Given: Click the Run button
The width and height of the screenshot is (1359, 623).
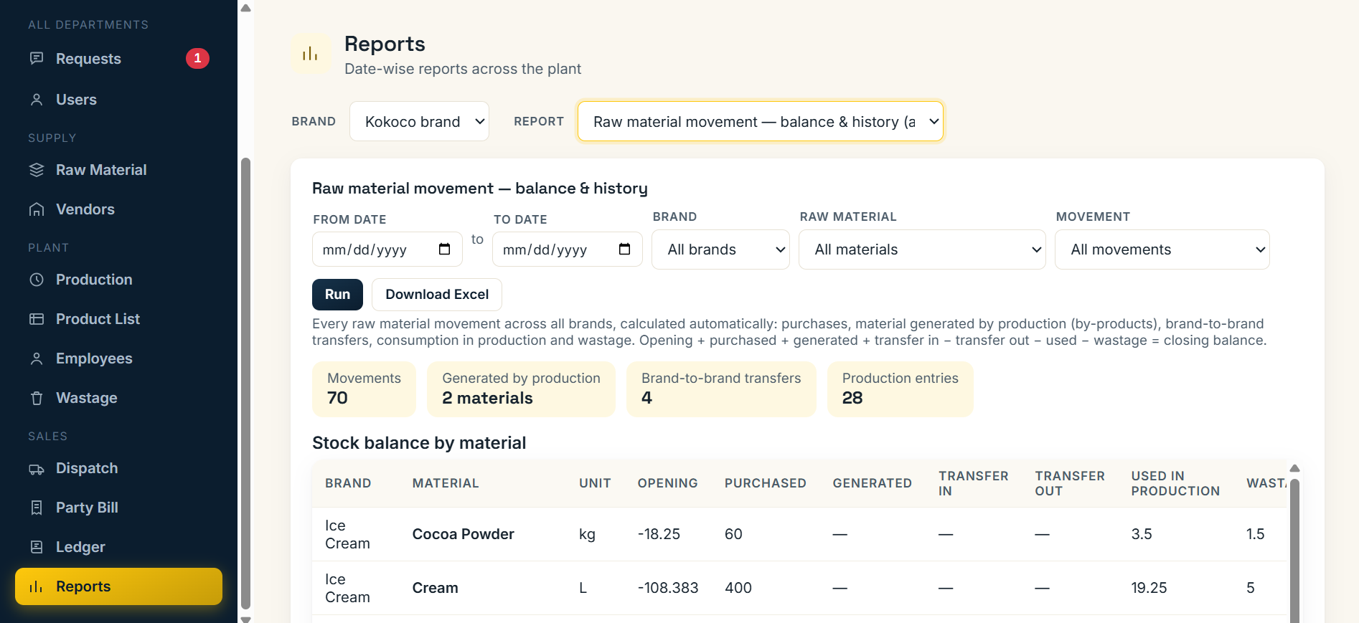Looking at the screenshot, I should pos(337,295).
